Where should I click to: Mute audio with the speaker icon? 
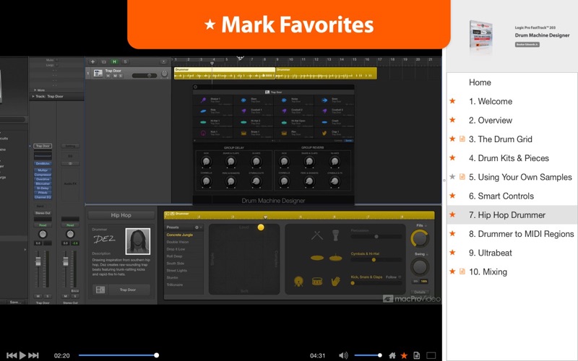pyautogui.click(x=343, y=355)
